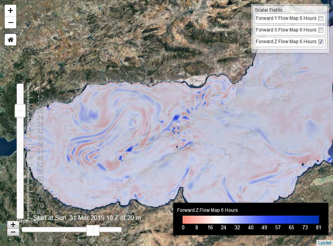Select 'Forward X Flow Map 6 Hours' label
This screenshot has width=333, height=246.
coord(286,30)
